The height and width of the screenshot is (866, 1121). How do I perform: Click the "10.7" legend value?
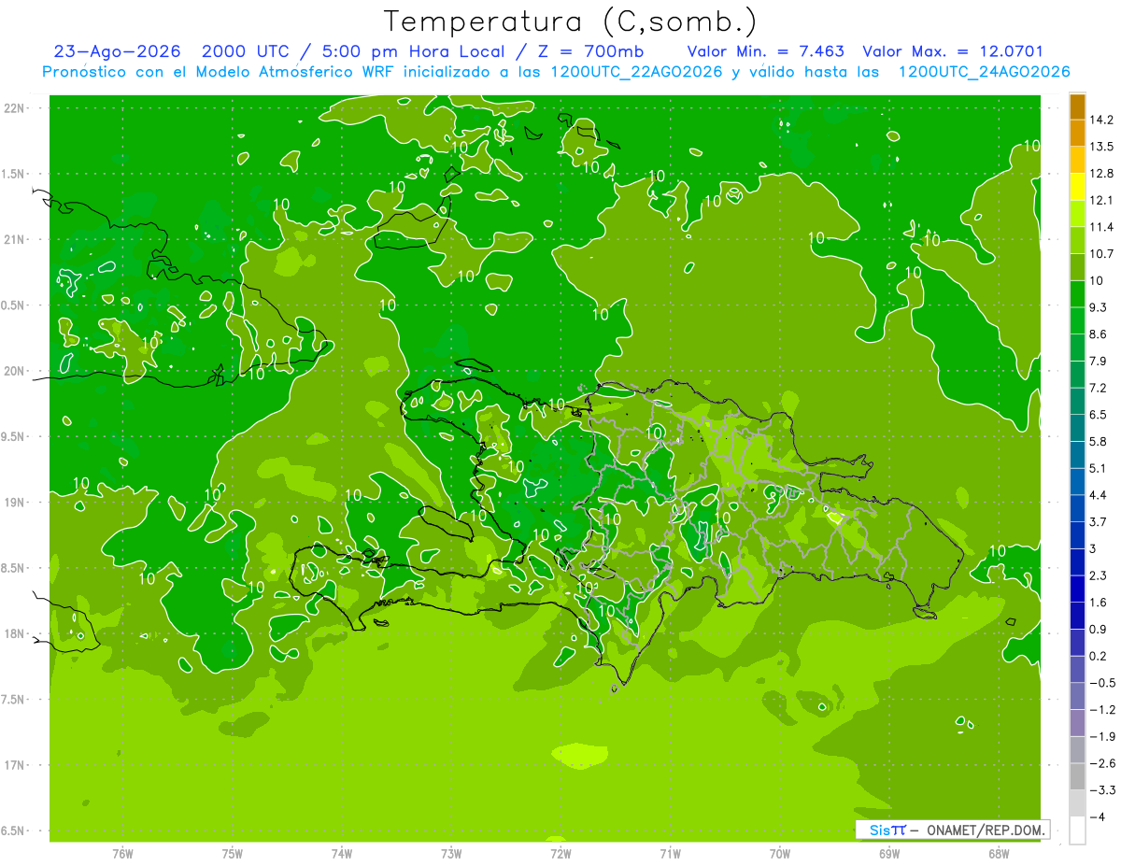[1102, 254]
